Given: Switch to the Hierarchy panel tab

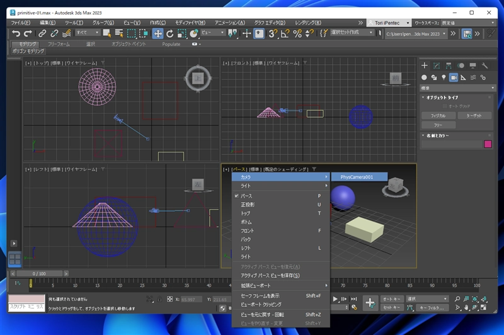Looking at the screenshot, I should pos(448,65).
